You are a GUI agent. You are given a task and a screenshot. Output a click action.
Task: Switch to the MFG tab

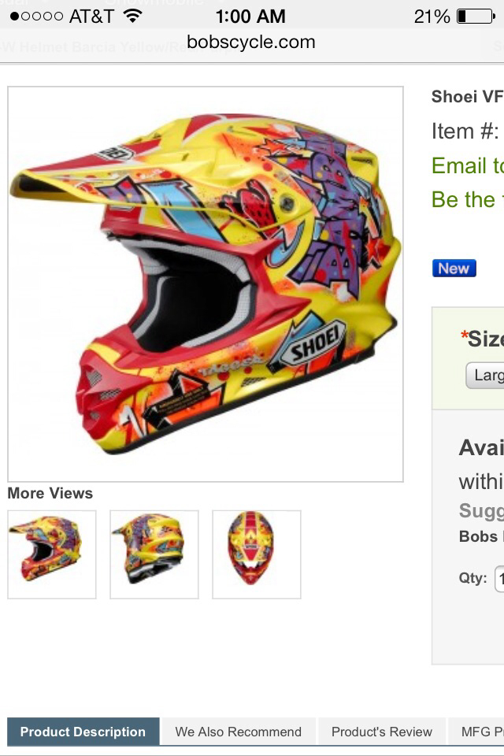(x=476, y=732)
